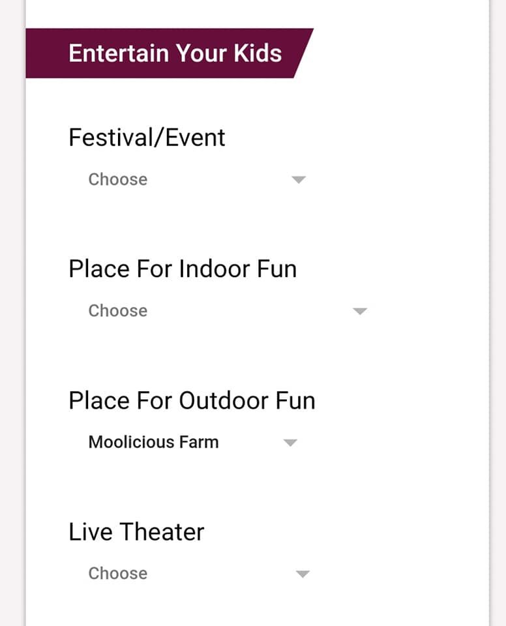Screen dimensions: 506x626
Task: Select the Choose placeholder under Live Theater
Action: coord(118,573)
